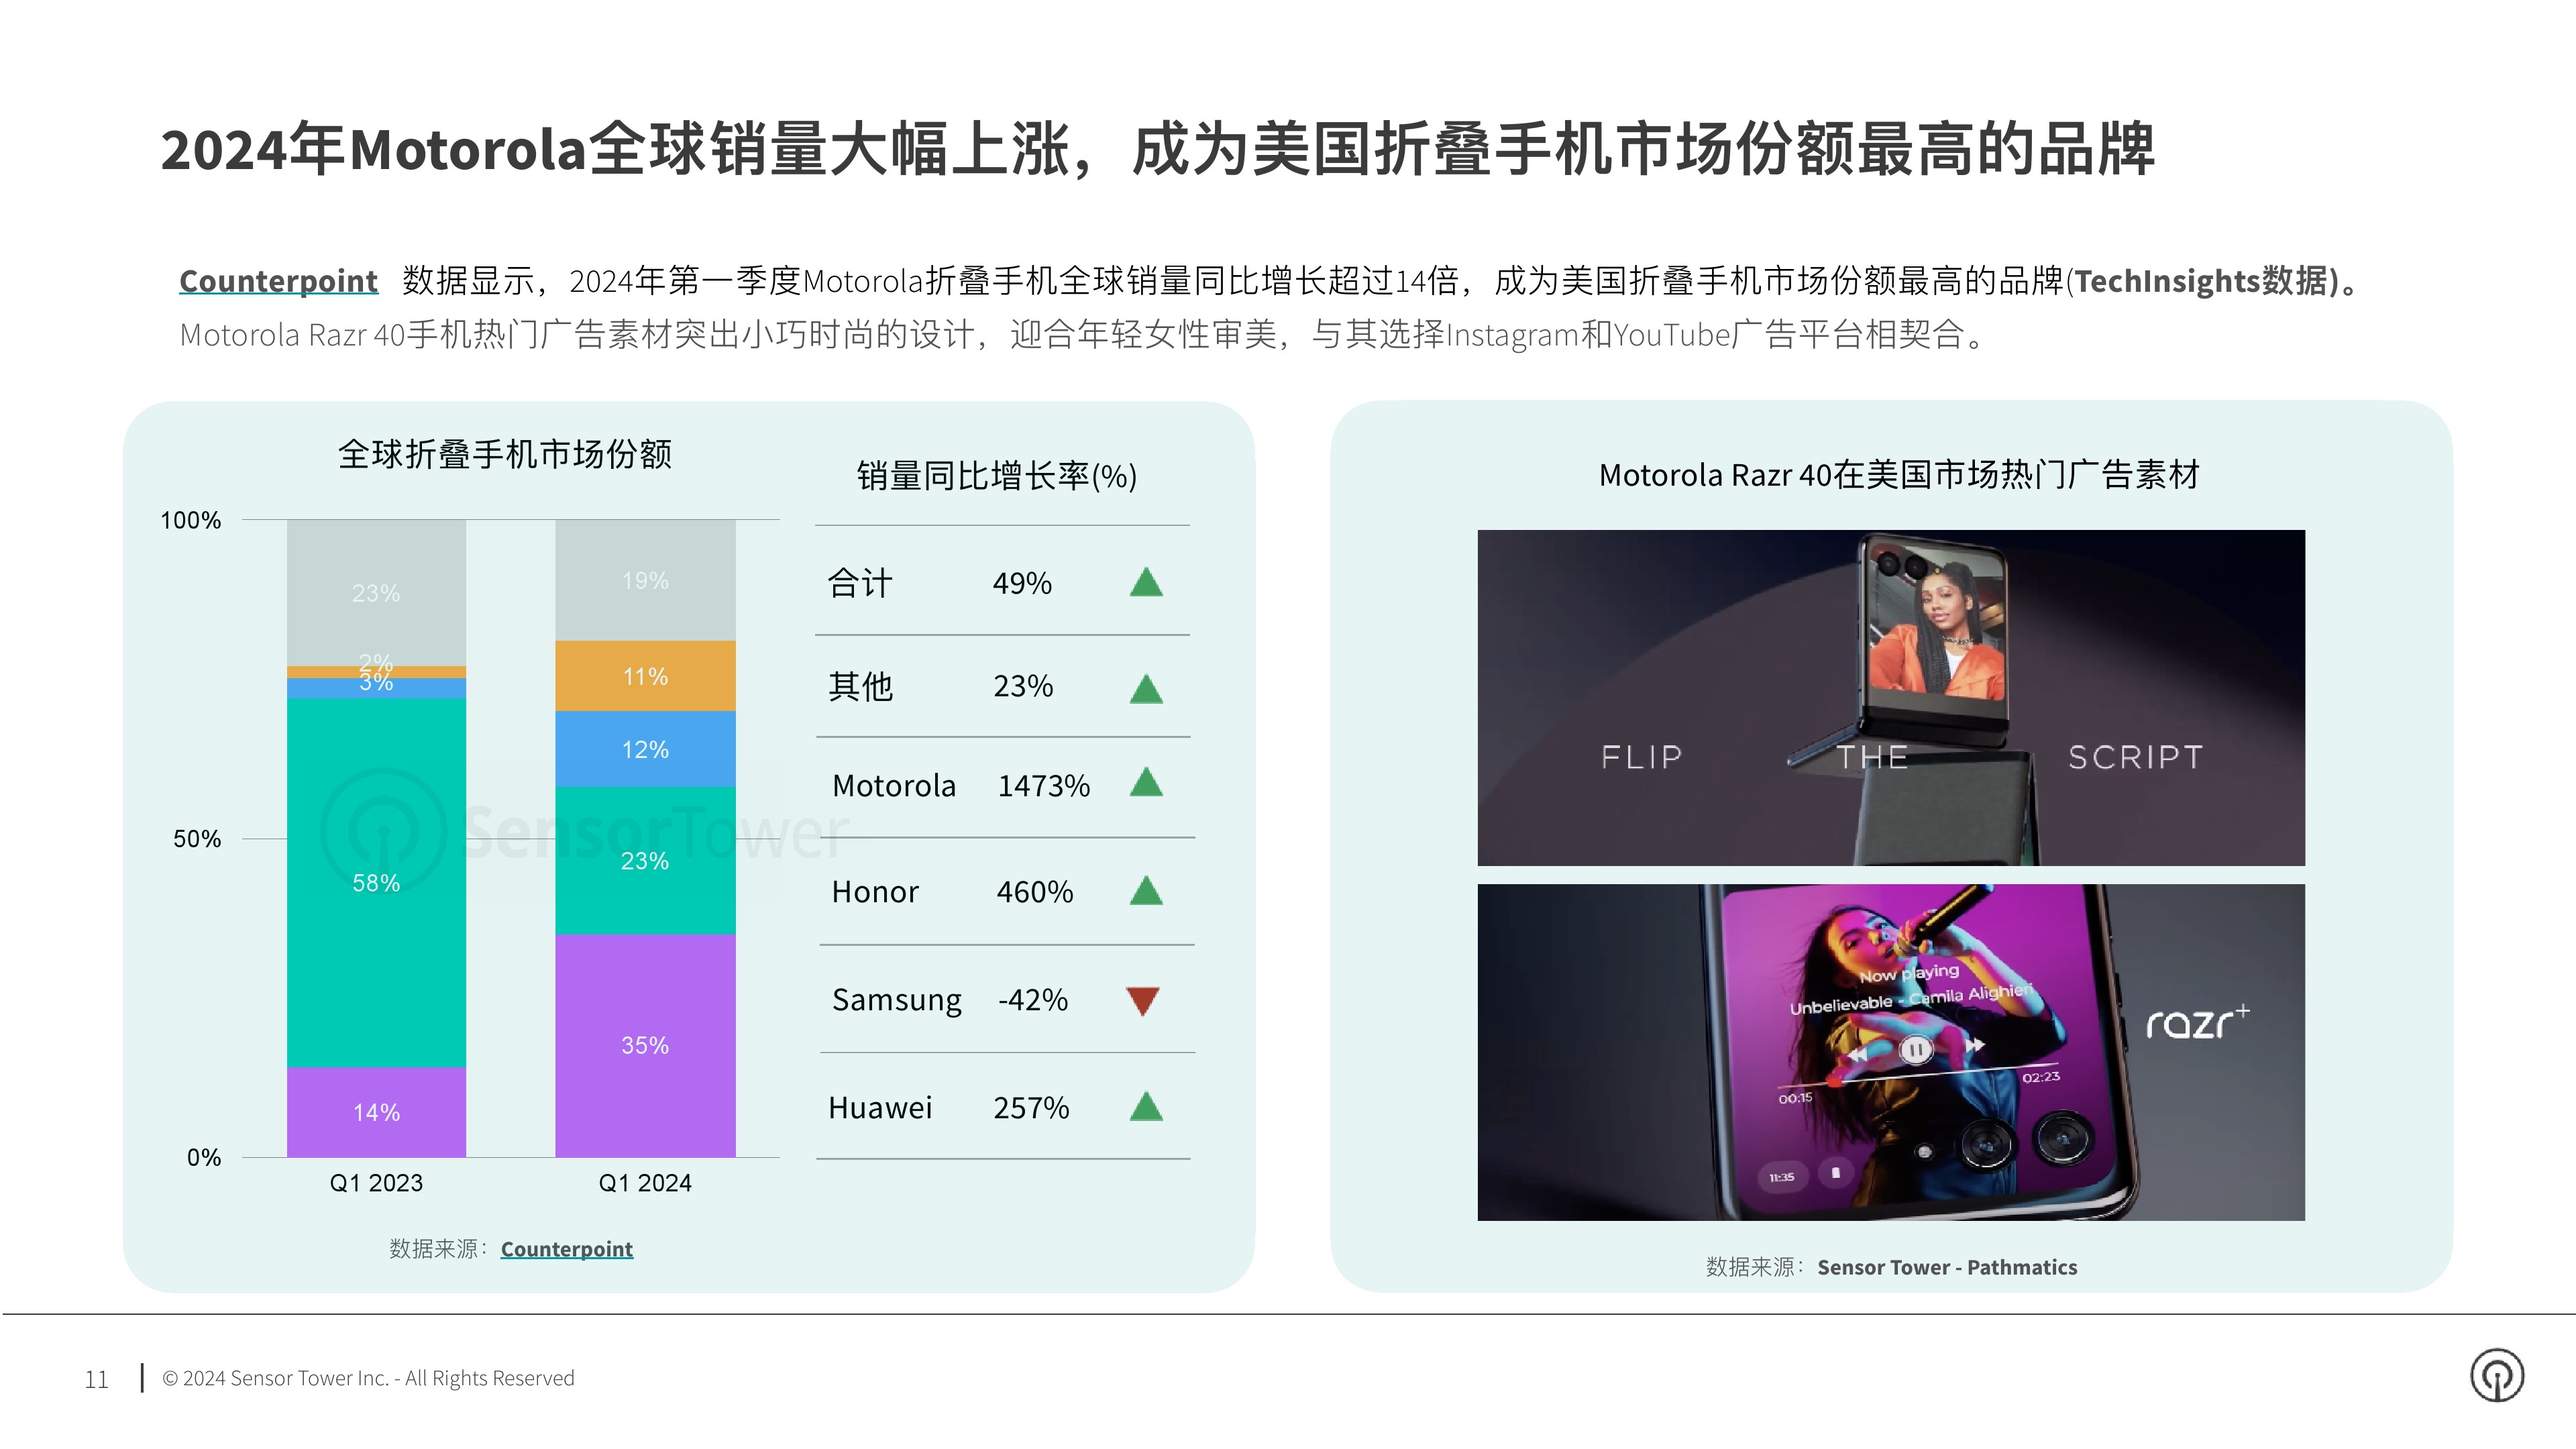2576x1449 pixels.
Task: Click the Motorola growth value 1473%
Action: click(x=1044, y=786)
